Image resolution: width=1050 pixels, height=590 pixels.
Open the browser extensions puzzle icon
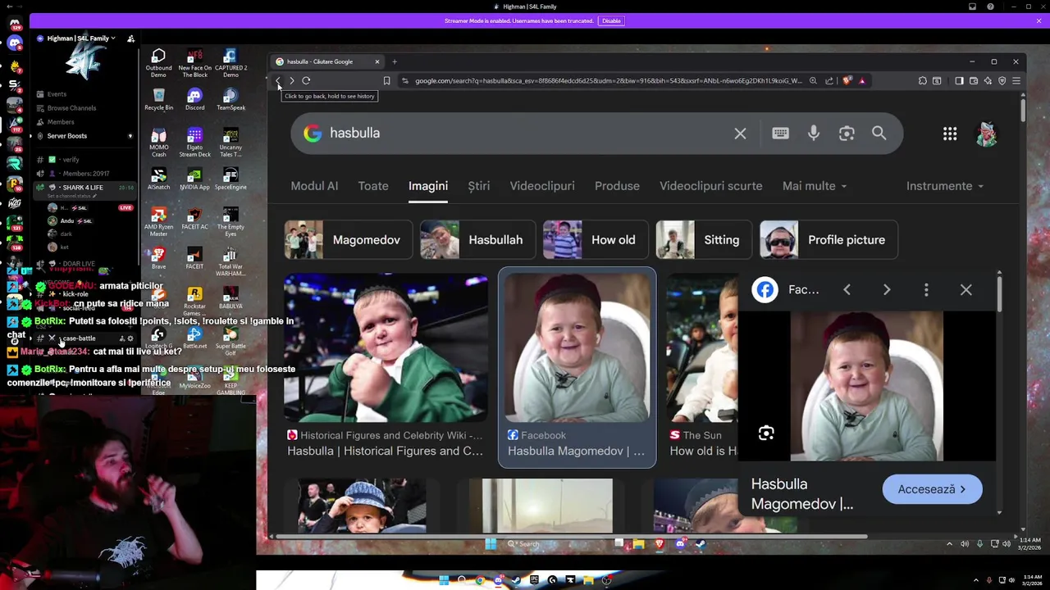923,80
